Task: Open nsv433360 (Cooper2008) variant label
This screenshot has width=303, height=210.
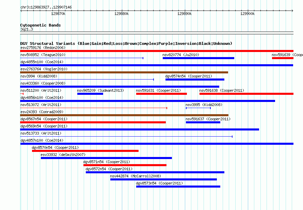Action: [x=43, y=83]
